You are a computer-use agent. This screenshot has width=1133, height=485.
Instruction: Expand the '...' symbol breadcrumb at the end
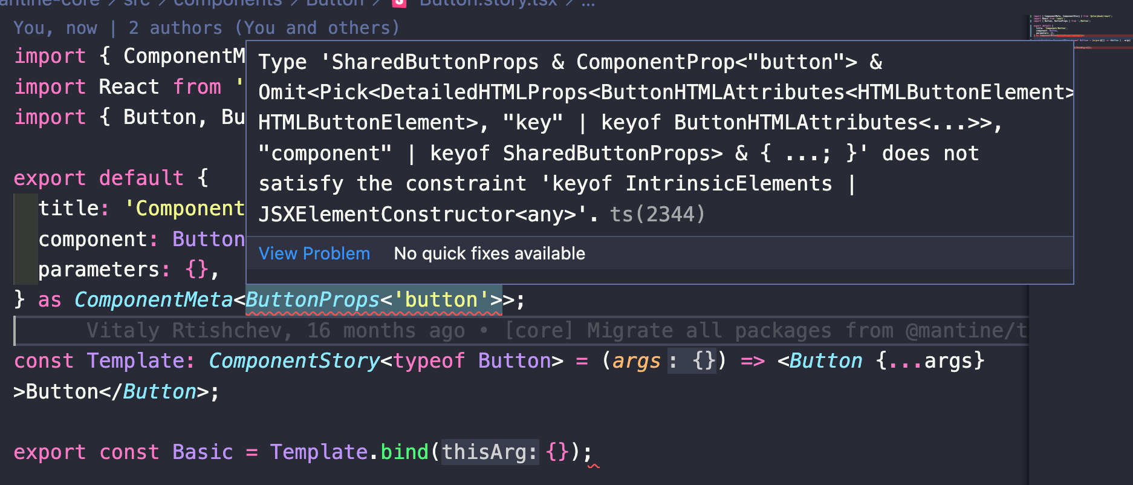(x=589, y=4)
